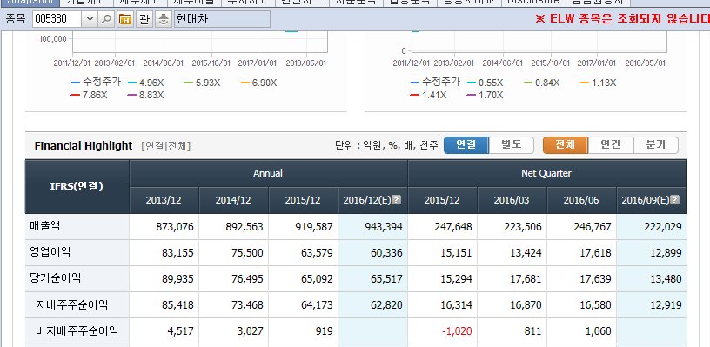710x347 pixels.
Task: Click the 222,029 quarterly sales cell
Action: pos(651,227)
